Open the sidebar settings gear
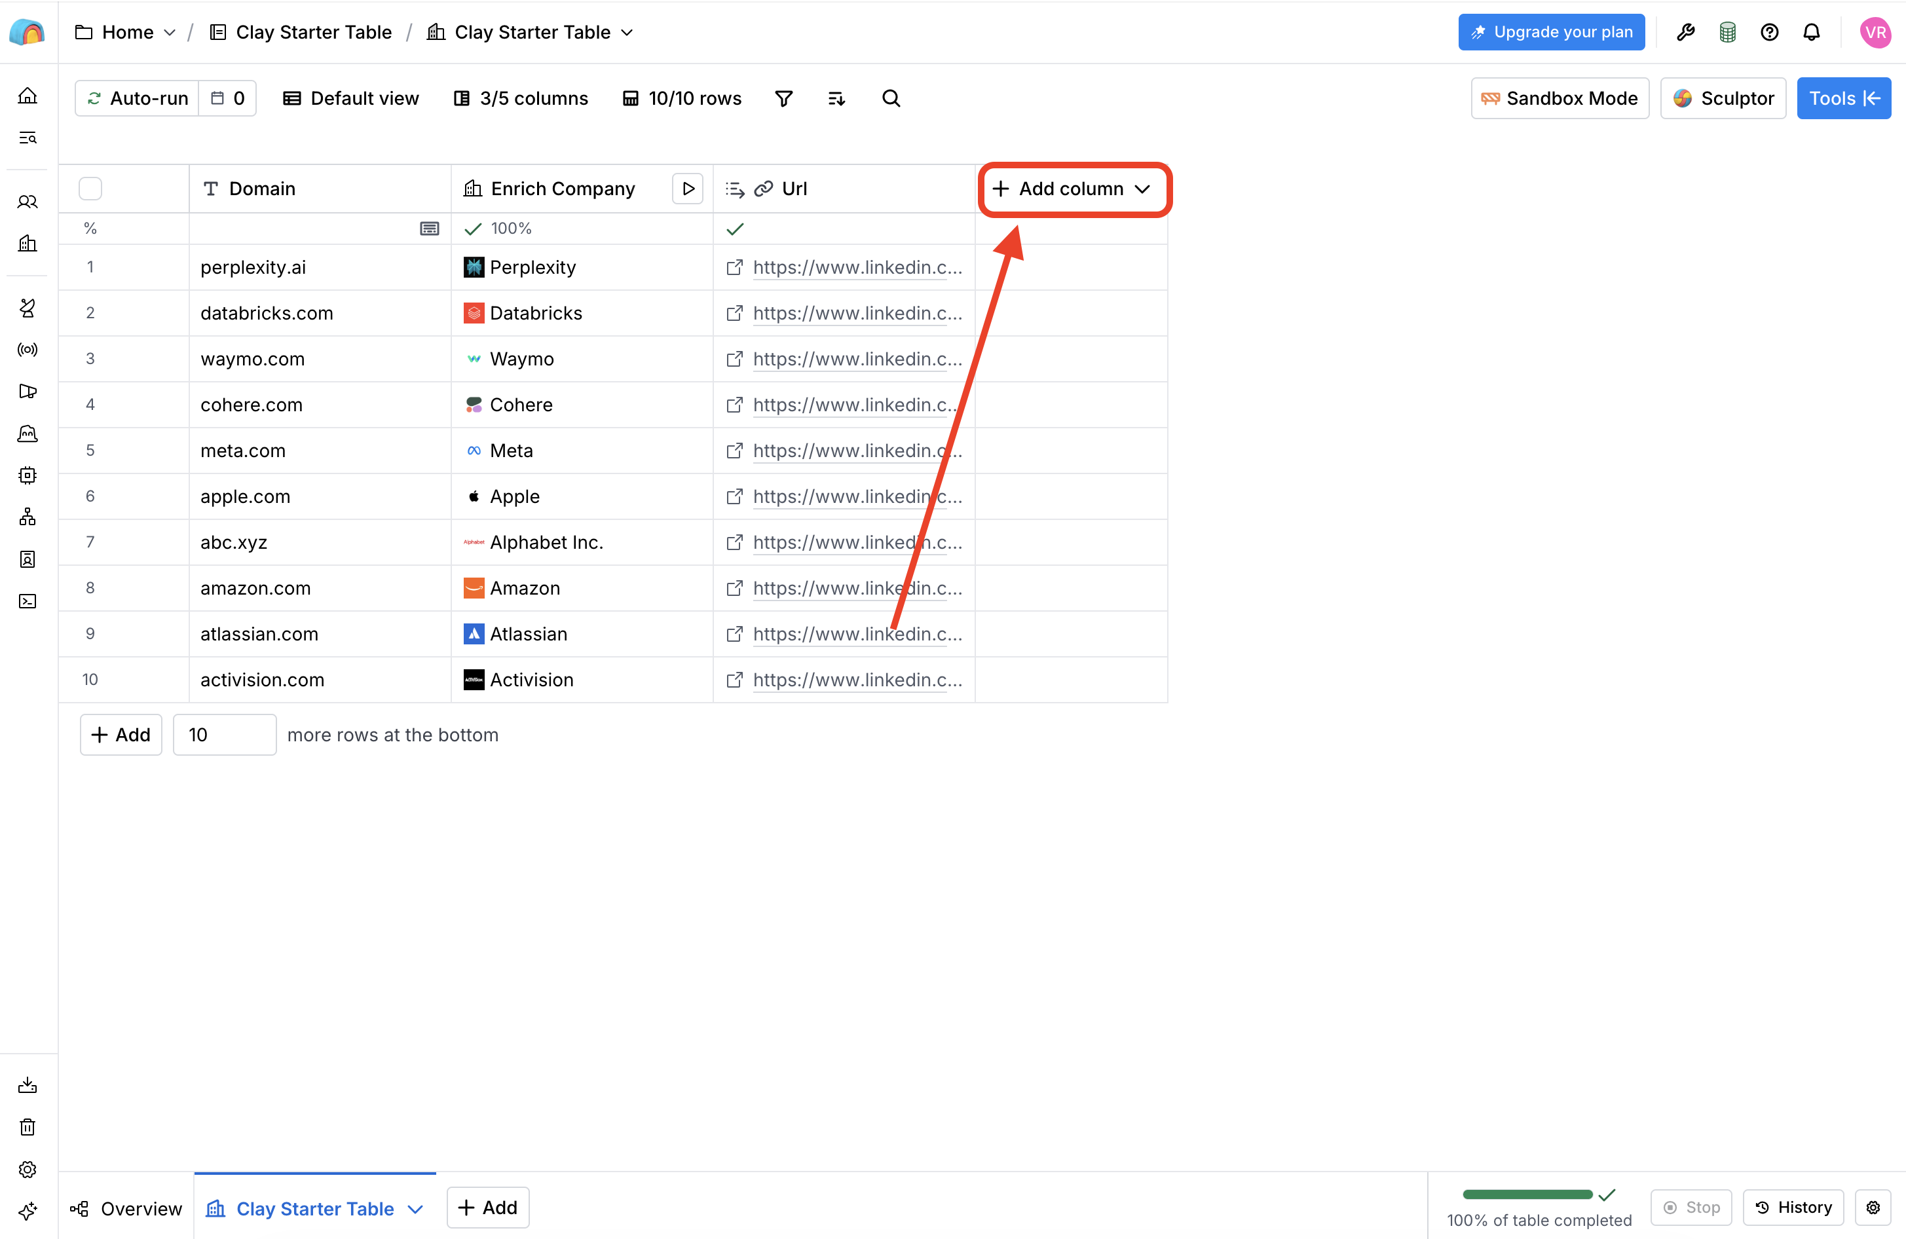1906x1239 pixels. click(x=28, y=1170)
